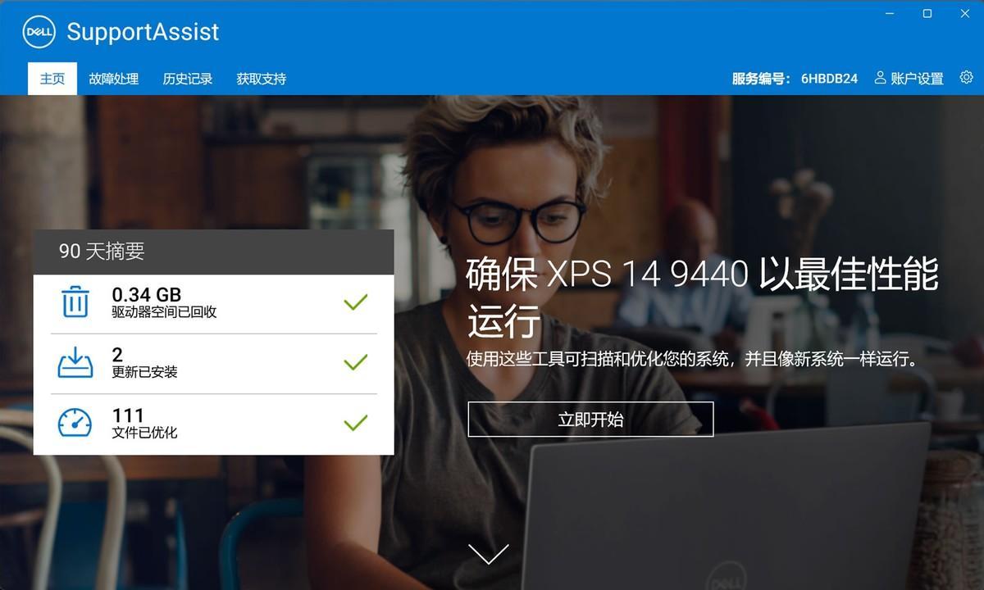The height and width of the screenshot is (590, 984).
Task: Click the speedometer icon for optimized files
Action: (75, 423)
